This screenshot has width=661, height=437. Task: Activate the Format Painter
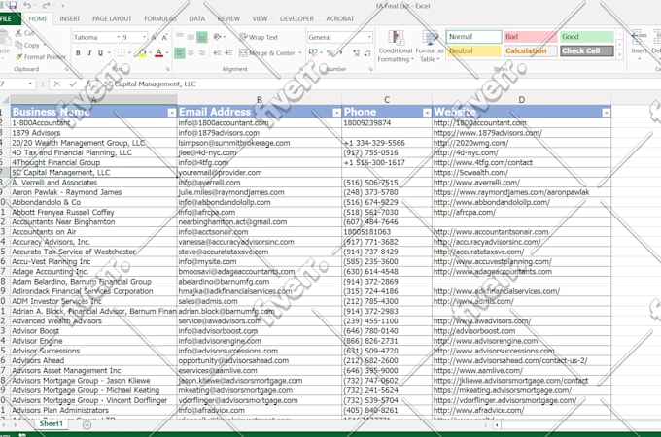click(x=41, y=57)
